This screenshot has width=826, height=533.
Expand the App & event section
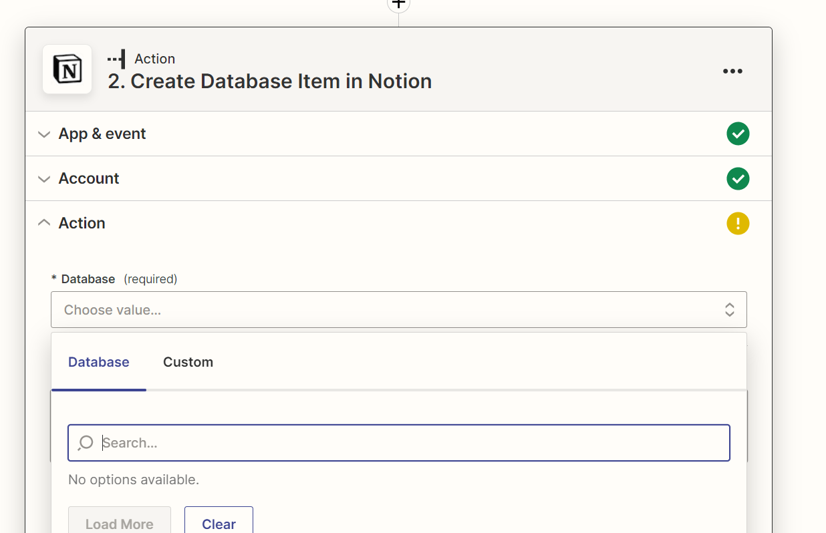tap(398, 134)
